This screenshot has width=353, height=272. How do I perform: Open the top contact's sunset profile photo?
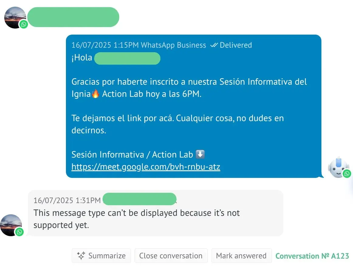[14, 17]
